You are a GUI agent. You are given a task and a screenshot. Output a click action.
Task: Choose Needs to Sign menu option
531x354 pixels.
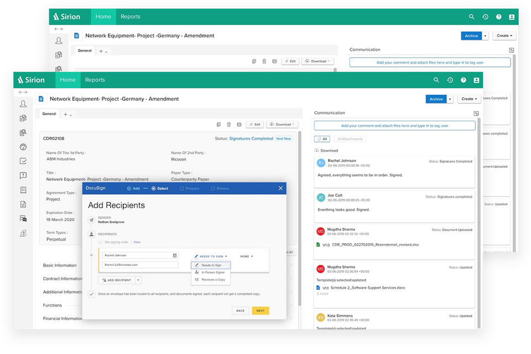(211, 265)
